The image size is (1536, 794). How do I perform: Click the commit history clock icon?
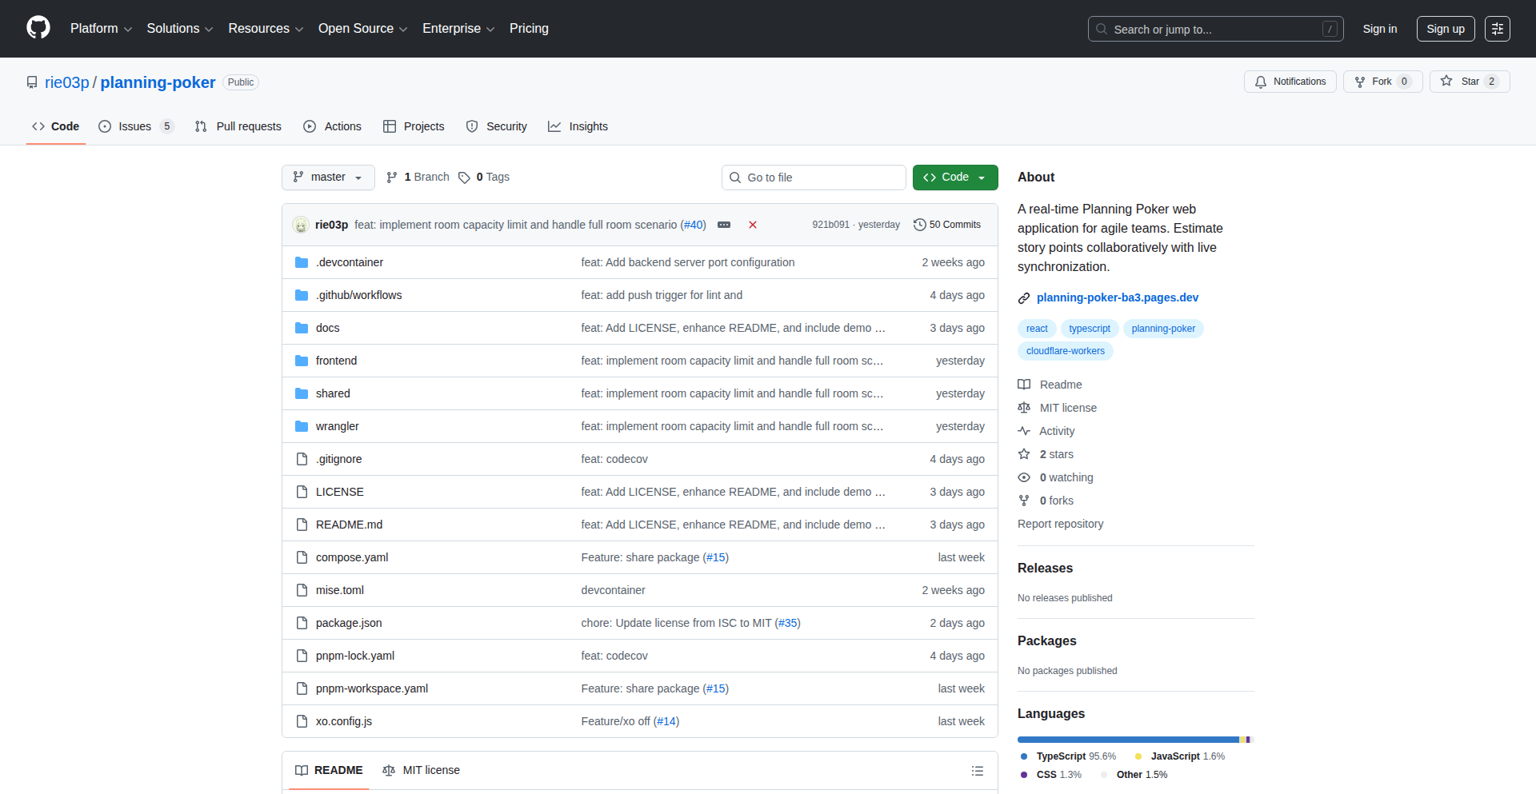point(920,225)
